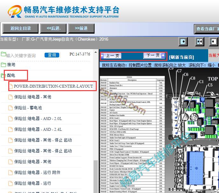The width and height of the screenshot is (219, 193).
Task: Click the scroll up arrow of tree panel
Action: pos(96,52)
